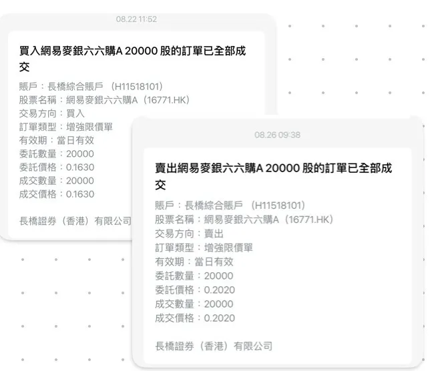Click 委託數量：20000 in the buy card
432x371 pixels.
click(x=57, y=153)
